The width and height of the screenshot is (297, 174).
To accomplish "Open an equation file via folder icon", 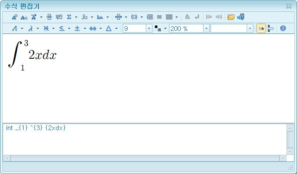I will coord(231,17).
